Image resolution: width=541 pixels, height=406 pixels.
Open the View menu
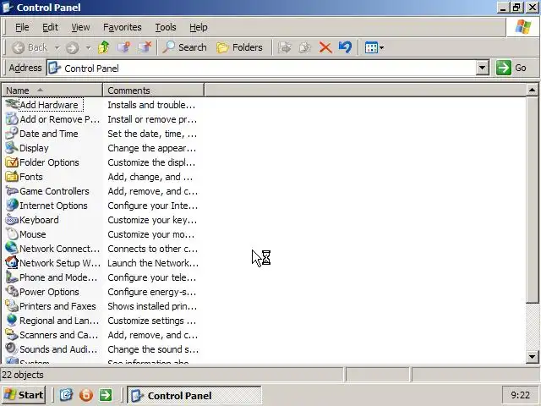pos(80,27)
